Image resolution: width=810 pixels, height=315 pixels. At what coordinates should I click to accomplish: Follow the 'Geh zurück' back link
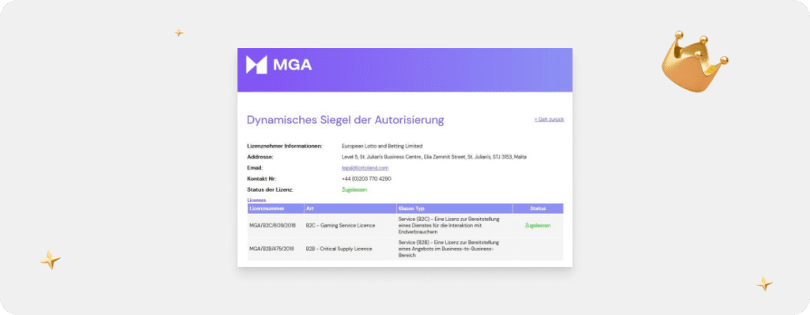coord(549,119)
